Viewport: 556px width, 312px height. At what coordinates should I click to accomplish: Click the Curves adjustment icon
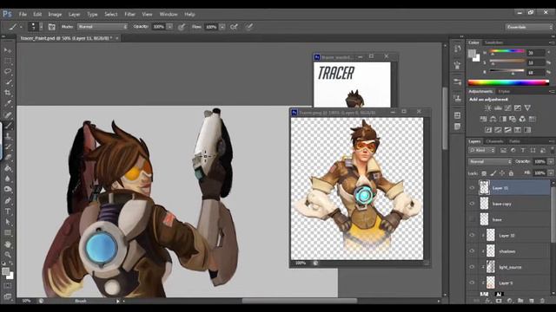coord(507,107)
